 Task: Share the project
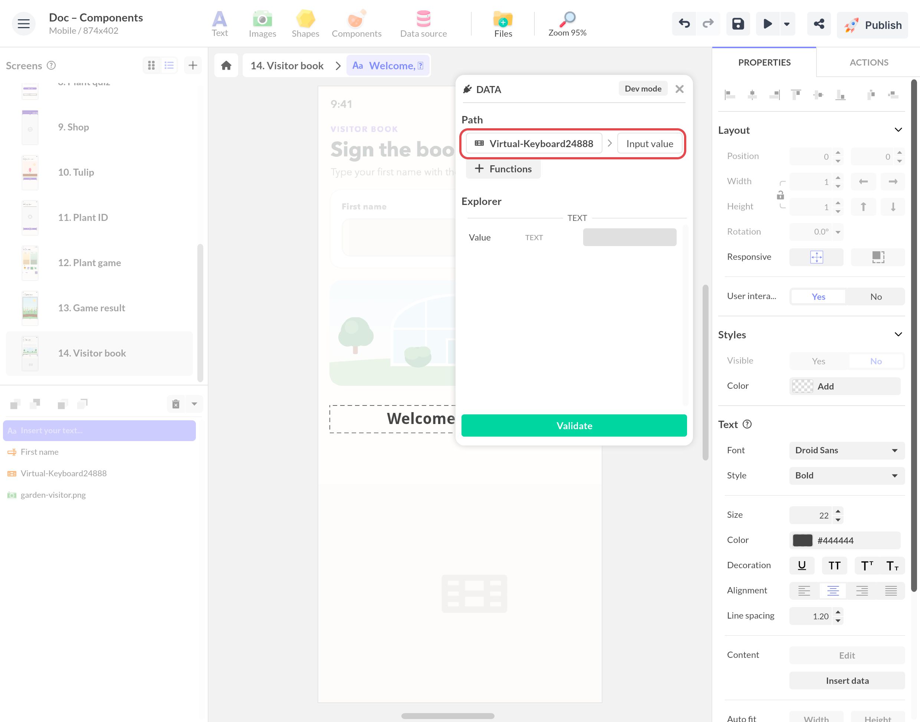(819, 24)
